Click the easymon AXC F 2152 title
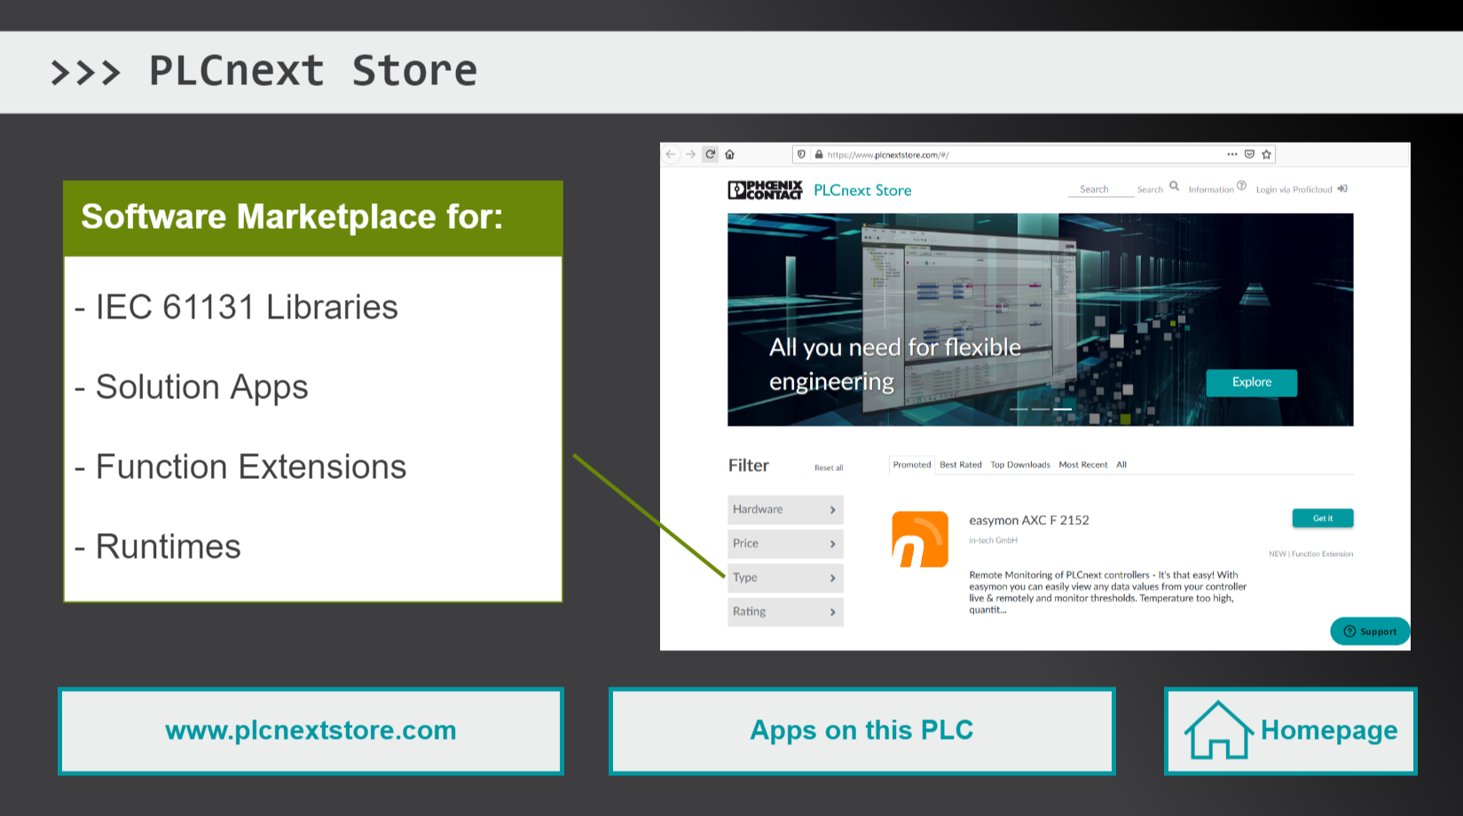Viewport: 1463px width, 816px height. pos(1029,521)
